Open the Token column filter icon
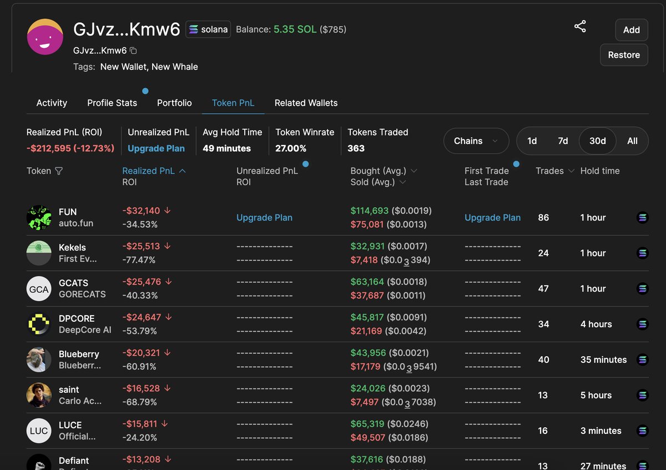 58,171
